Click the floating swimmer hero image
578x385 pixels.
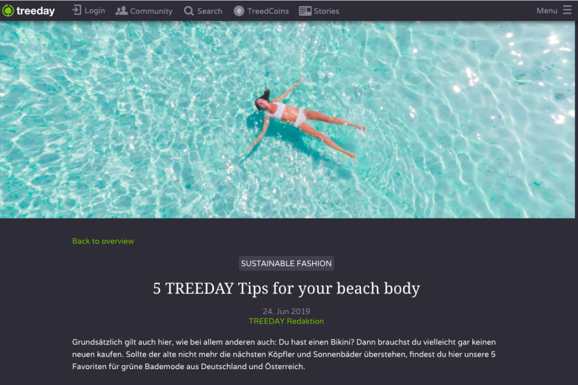[287, 120]
